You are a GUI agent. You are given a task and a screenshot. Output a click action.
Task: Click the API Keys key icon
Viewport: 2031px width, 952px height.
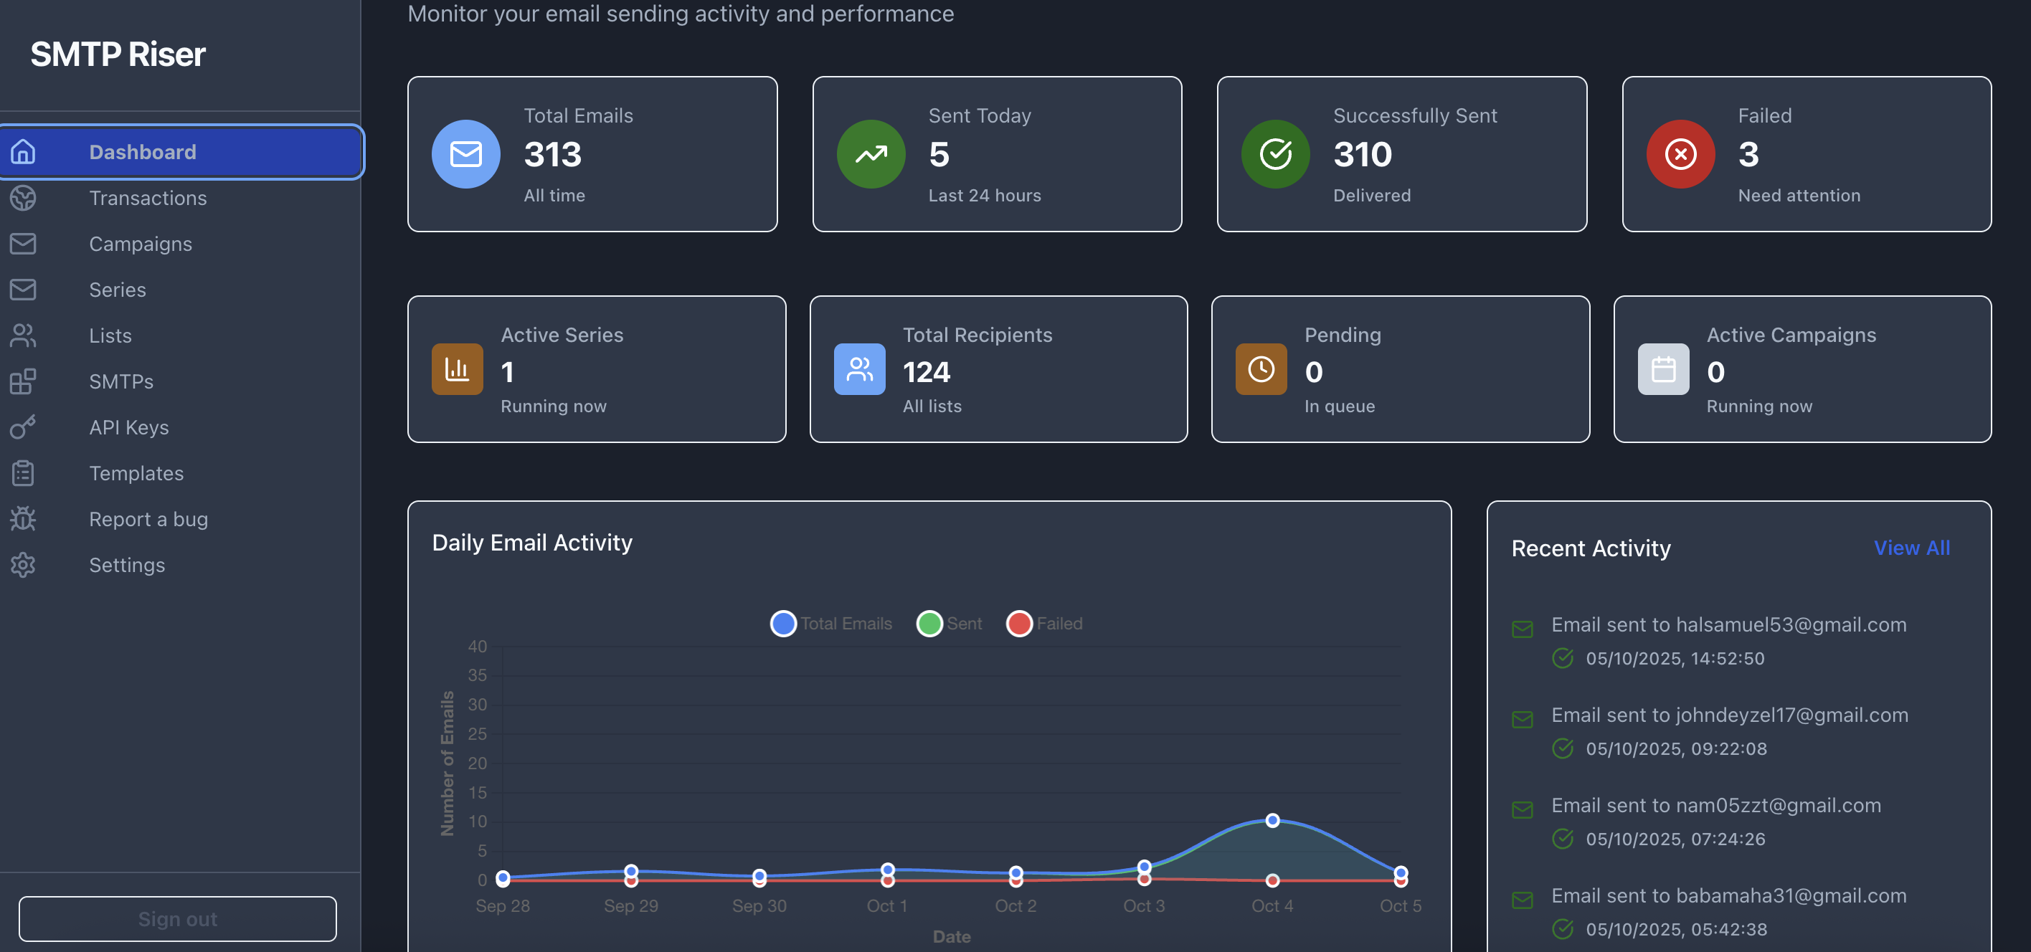(x=23, y=427)
